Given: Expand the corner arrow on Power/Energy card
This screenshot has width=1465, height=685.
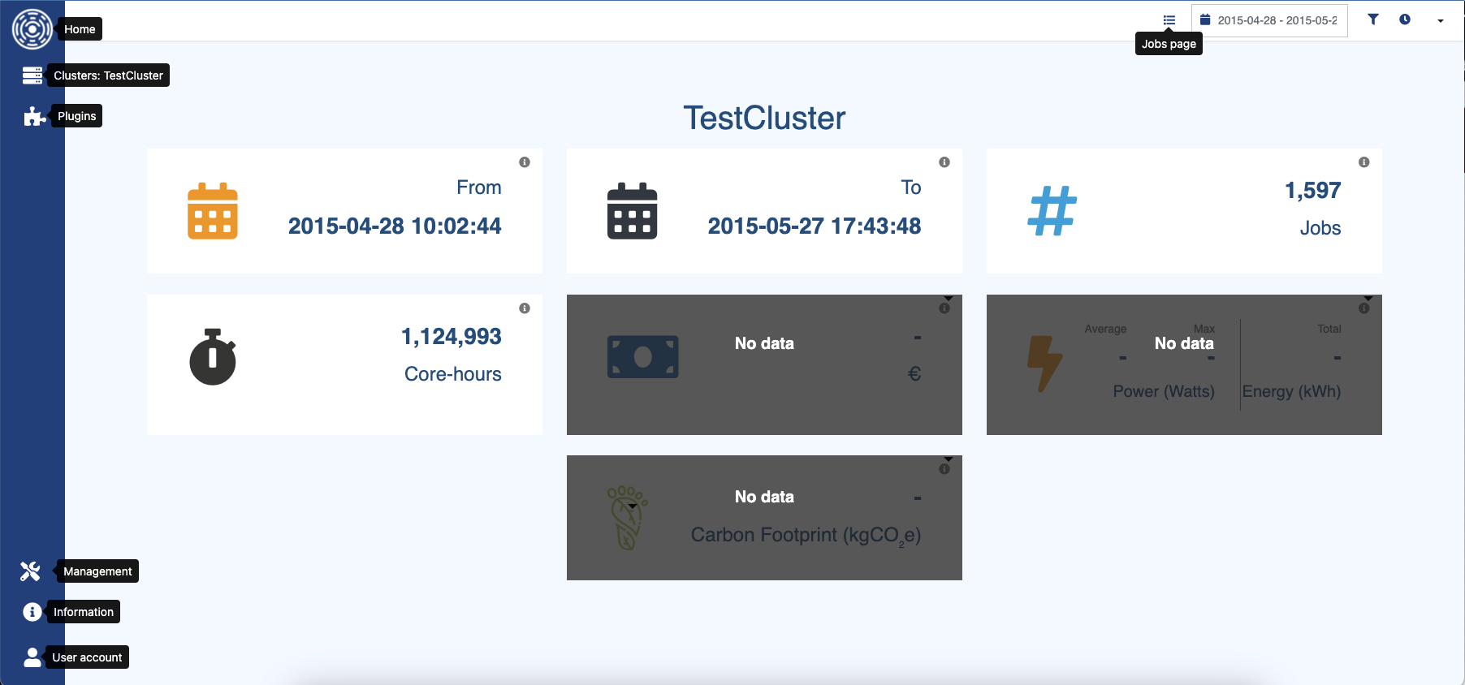Looking at the screenshot, I should 1368,299.
